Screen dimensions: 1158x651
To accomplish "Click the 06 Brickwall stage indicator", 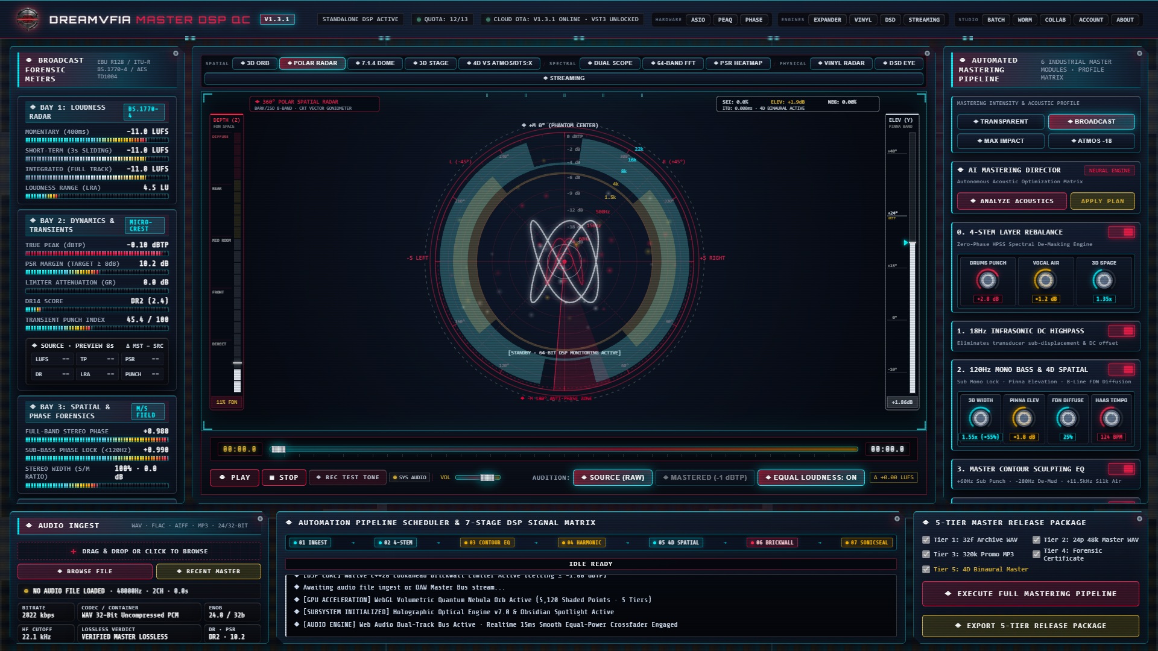I will (772, 542).
